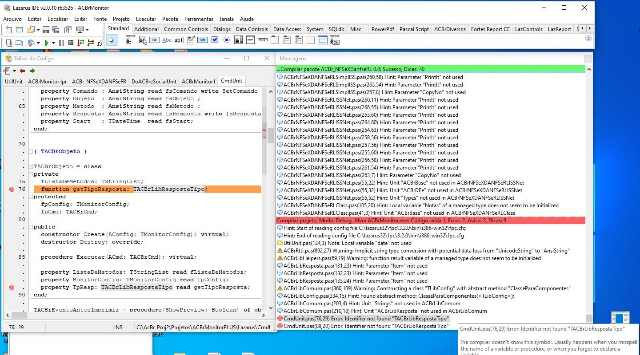Open the Projeto menu
Viewport: 640px width, 355px height.
coord(121,19)
